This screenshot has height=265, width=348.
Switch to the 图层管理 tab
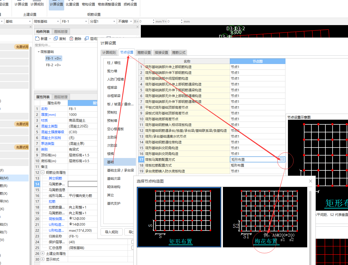tap(61, 97)
